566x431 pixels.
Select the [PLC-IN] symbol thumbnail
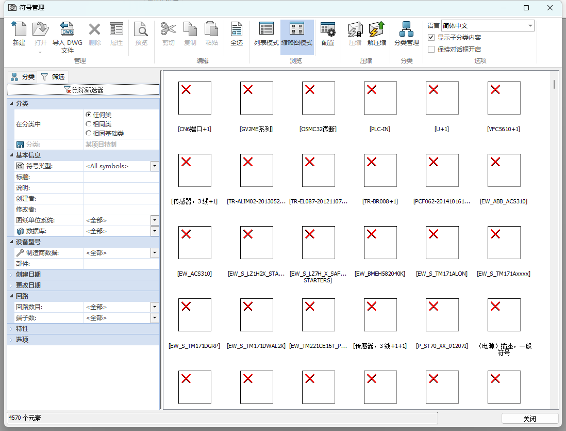pyautogui.click(x=380, y=98)
